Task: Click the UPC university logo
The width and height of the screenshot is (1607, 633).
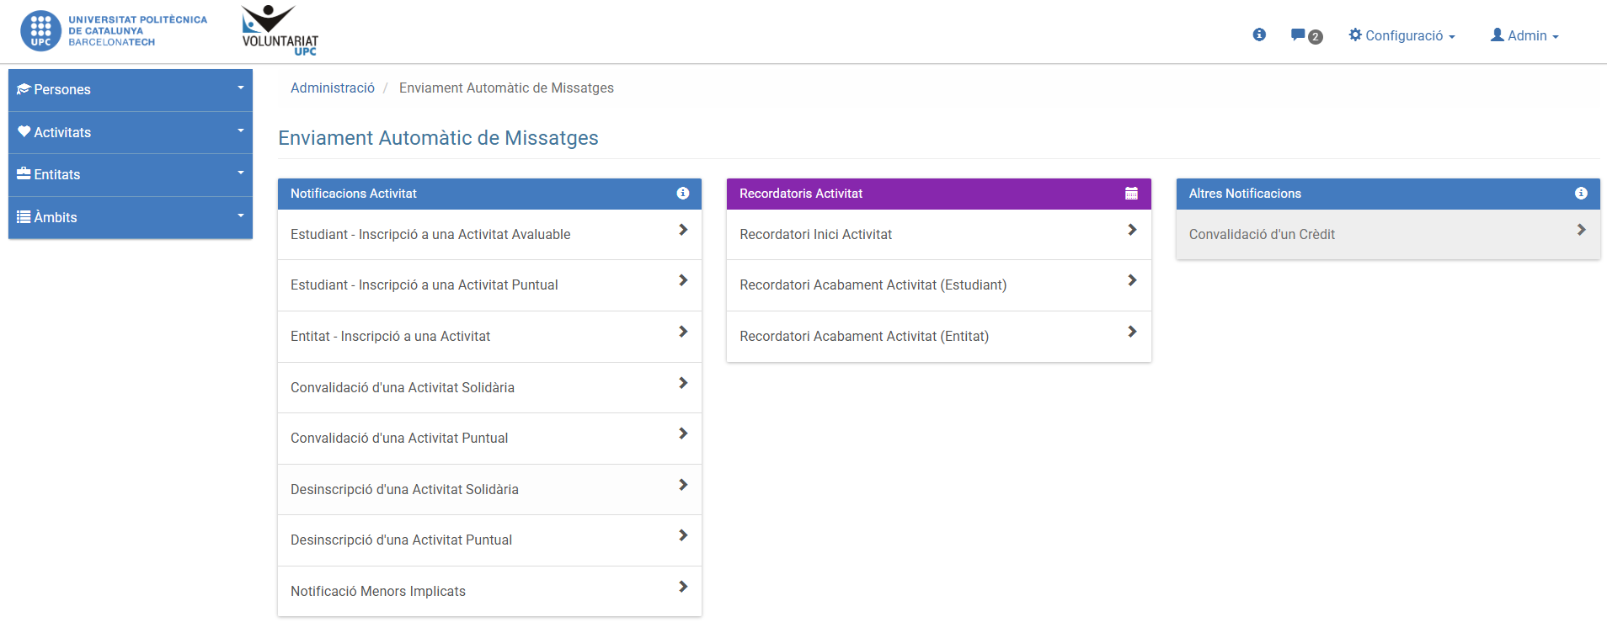Action: coord(114,31)
